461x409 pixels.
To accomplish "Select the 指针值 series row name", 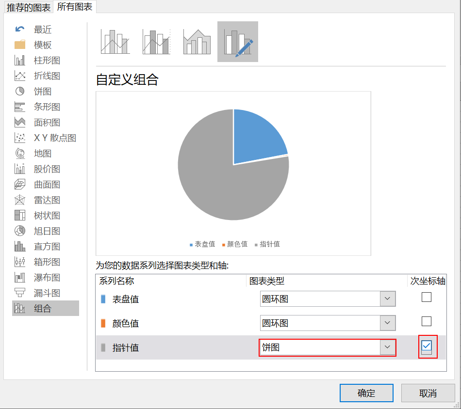I will [126, 347].
